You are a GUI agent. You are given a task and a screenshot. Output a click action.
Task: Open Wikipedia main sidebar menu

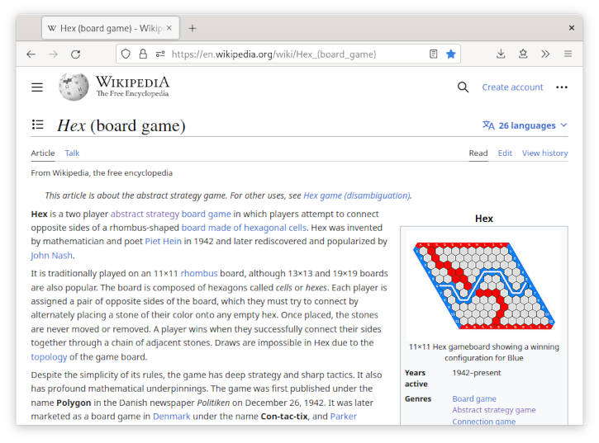pyautogui.click(x=37, y=87)
